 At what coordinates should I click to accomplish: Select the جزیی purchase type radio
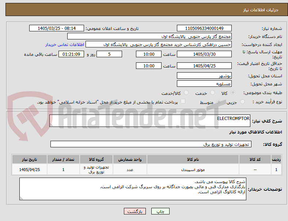tap(242, 102)
